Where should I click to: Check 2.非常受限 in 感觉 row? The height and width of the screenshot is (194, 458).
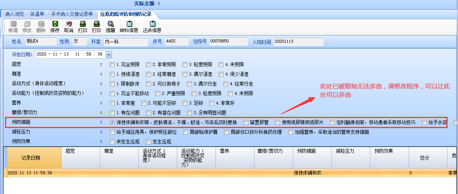pos(148,64)
